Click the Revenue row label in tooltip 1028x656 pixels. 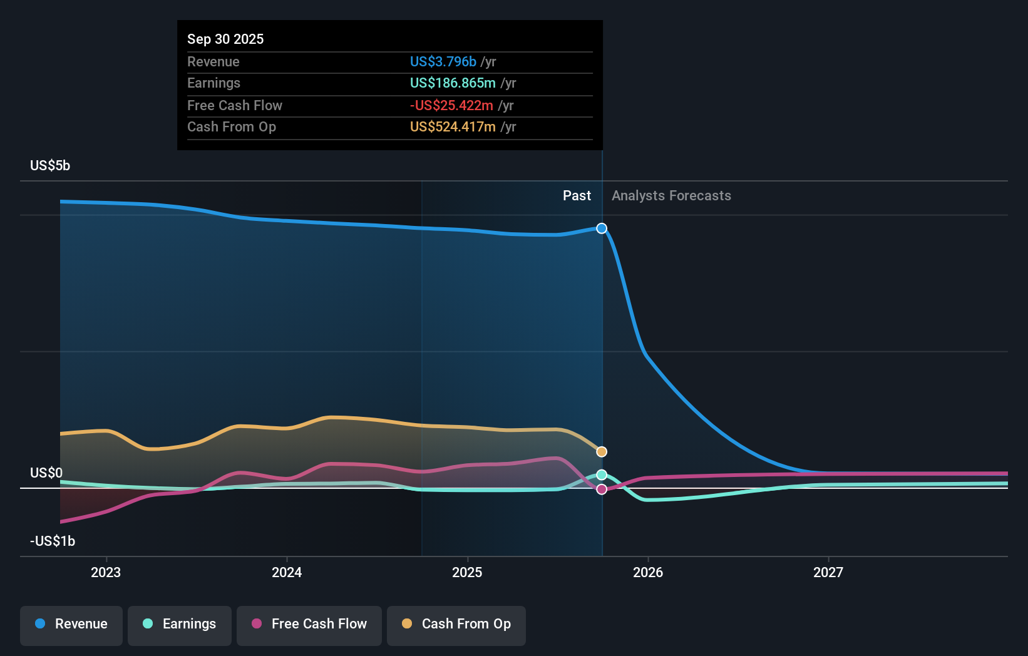213,62
